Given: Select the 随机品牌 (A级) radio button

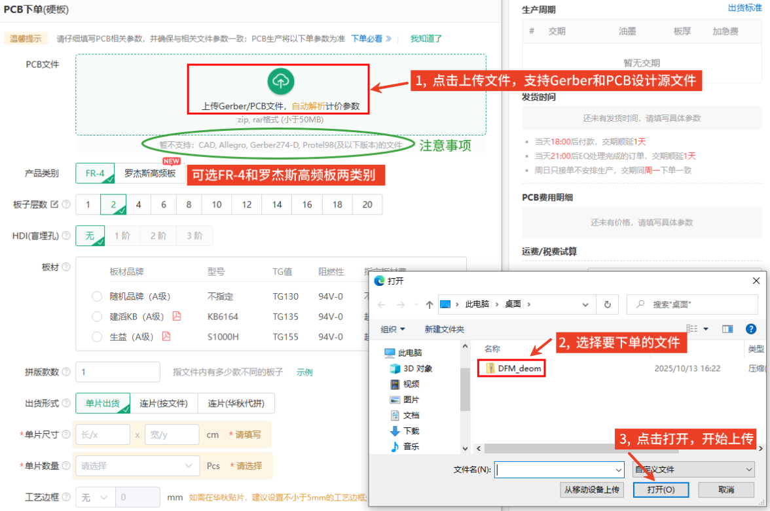Looking at the screenshot, I should point(97,296).
